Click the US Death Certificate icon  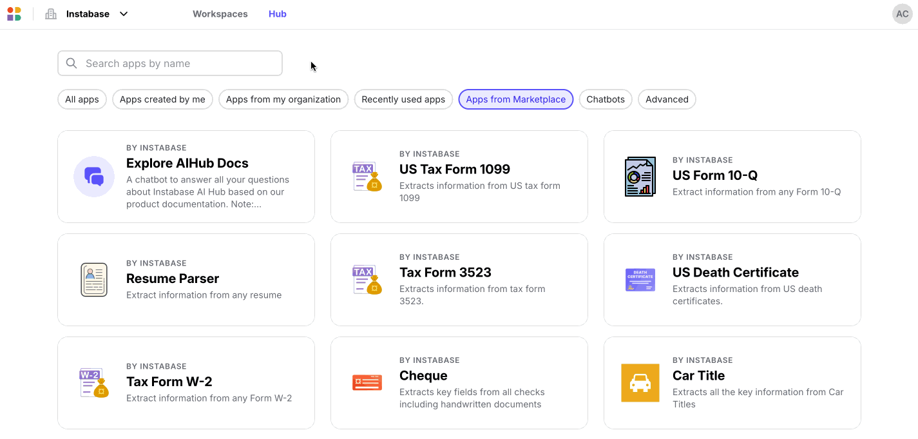[x=640, y=280]
